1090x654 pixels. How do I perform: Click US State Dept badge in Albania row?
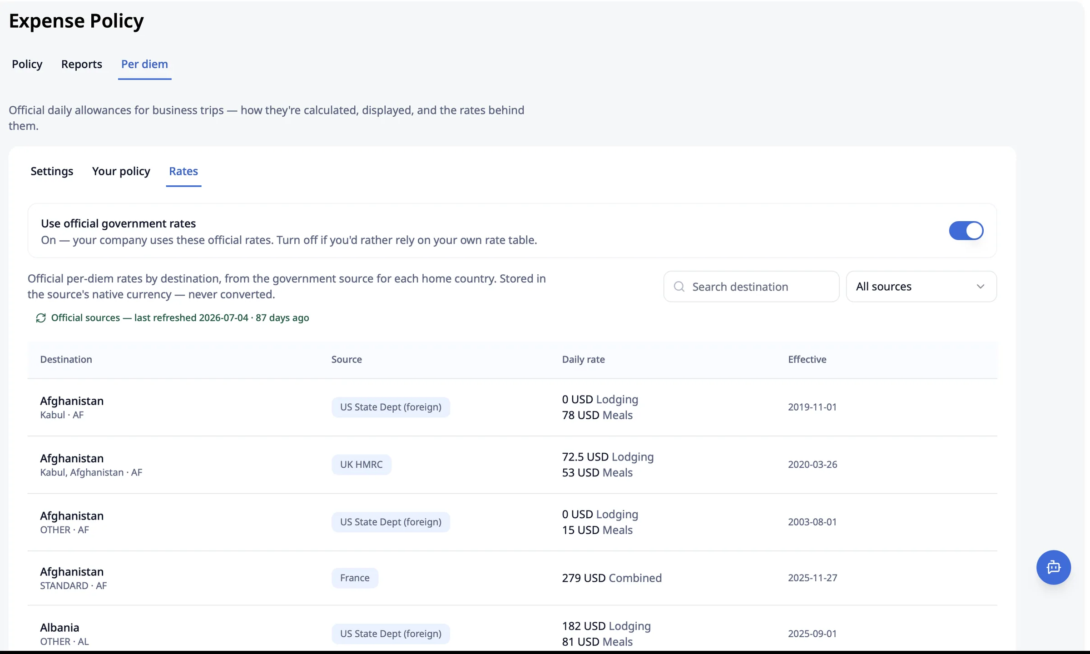(391, 634)
